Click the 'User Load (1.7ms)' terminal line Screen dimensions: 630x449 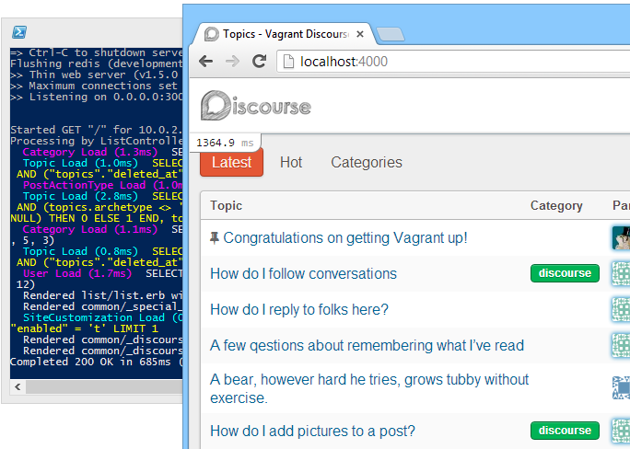102,273
